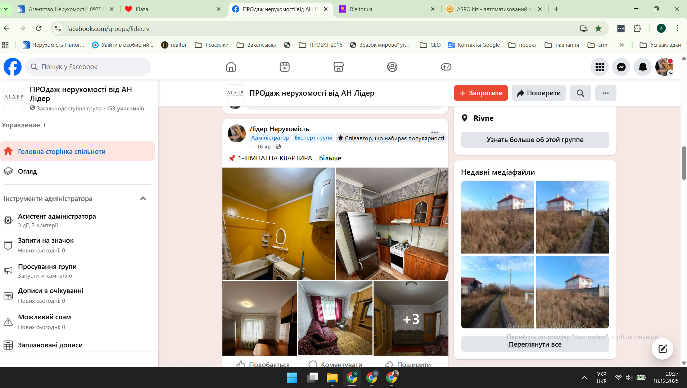Screen dimensions: 687x388
Task: Click the Запросити button
Action: click(481, 93)
